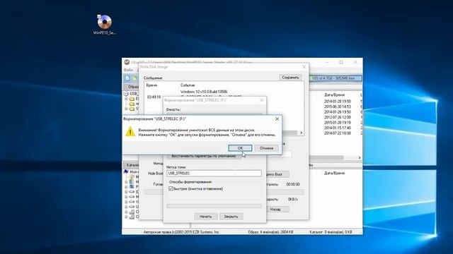The width and height of the screenshot is (453, 254).
Task: Click the New file toolbar icon in UltraISO
Action: click(127, 78)
